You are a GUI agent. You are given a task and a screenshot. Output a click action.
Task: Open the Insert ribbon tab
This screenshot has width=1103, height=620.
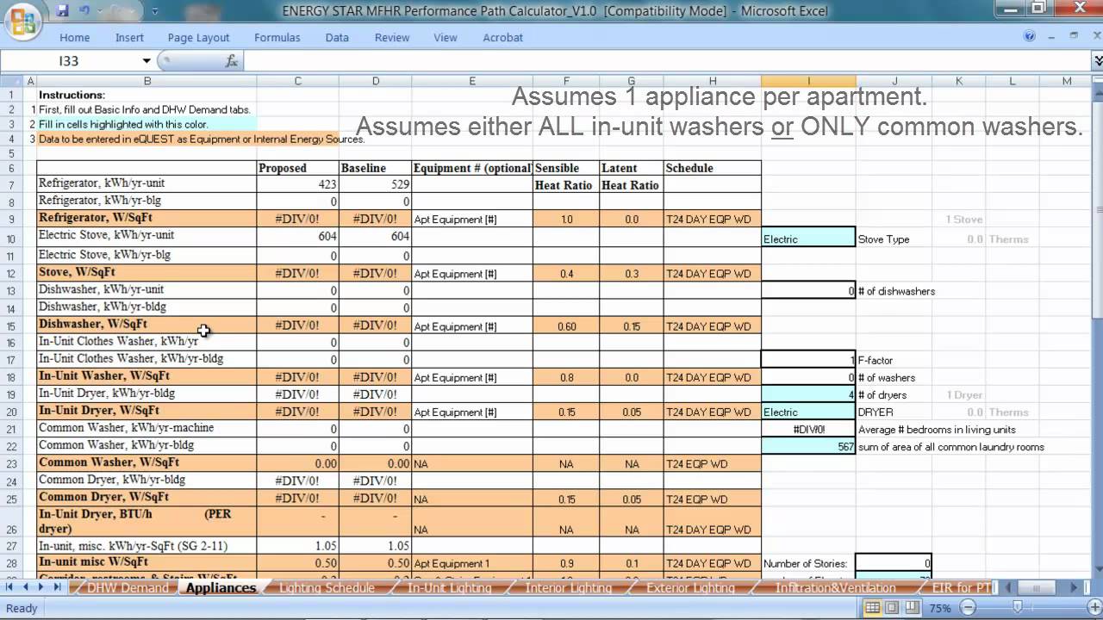[x=129, y=37]
